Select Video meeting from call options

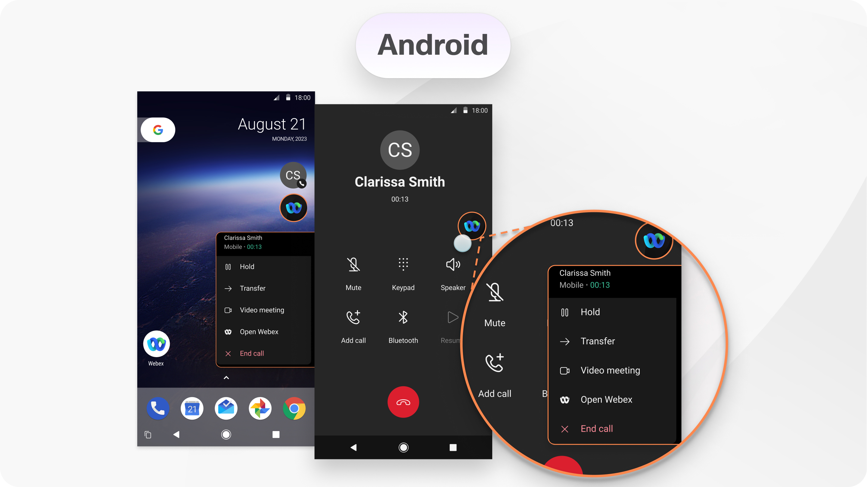coord(260,310)
